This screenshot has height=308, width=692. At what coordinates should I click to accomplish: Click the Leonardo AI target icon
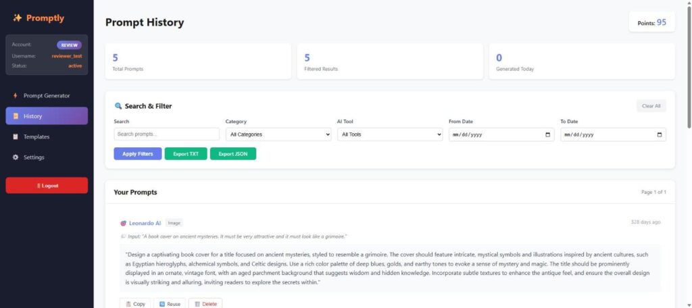coord(123,224)
